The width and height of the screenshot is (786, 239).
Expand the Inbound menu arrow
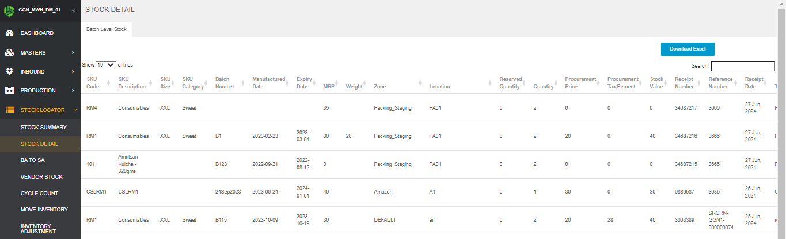point(73,72)
